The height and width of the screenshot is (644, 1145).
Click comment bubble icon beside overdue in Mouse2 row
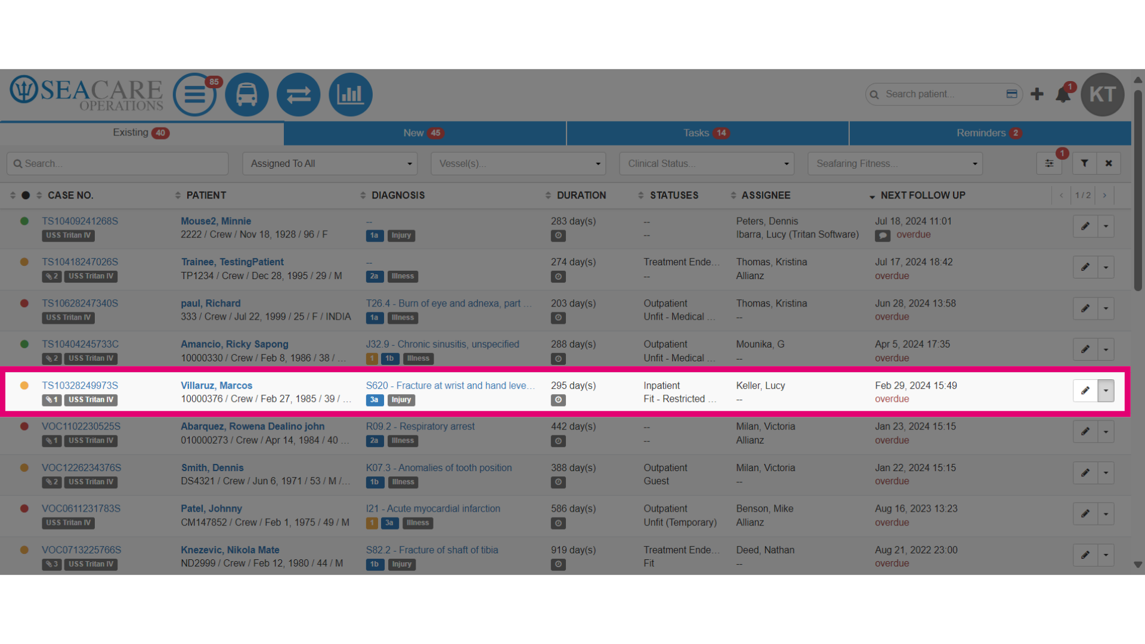pyautogui.click(x=883, y=236)
